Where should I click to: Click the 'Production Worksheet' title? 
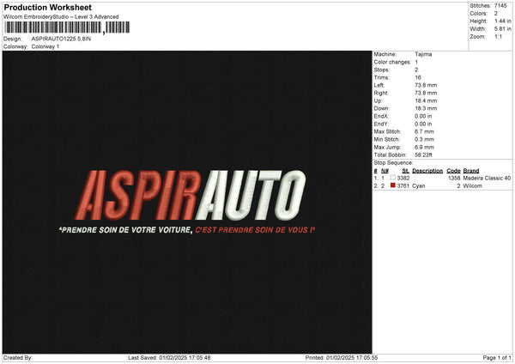coord(47,7)
